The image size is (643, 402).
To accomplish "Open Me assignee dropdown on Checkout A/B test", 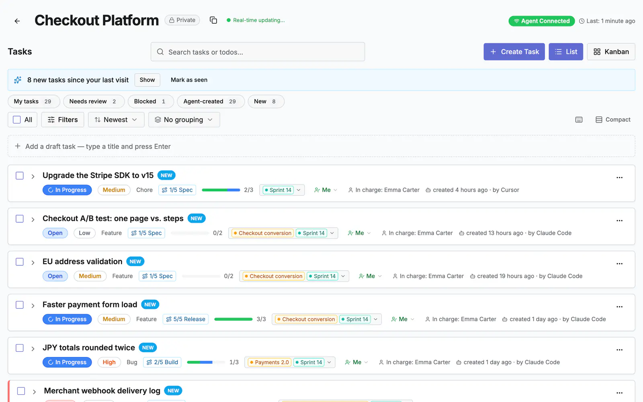I will coord(359,233).
